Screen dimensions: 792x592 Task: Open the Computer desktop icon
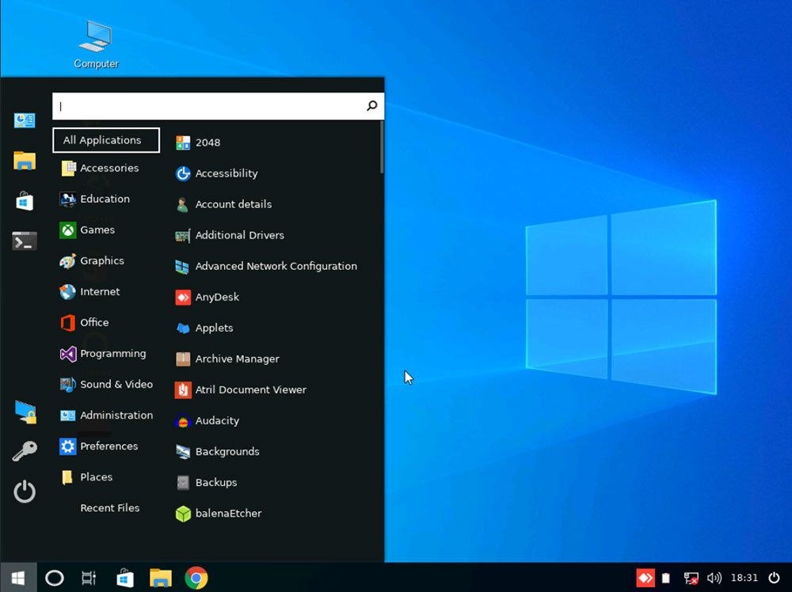pyautogui.click(x=96, y=44)
